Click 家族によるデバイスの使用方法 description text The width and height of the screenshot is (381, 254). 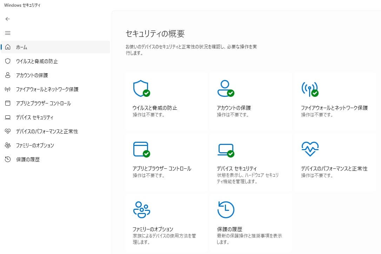[x=164, y=239]
